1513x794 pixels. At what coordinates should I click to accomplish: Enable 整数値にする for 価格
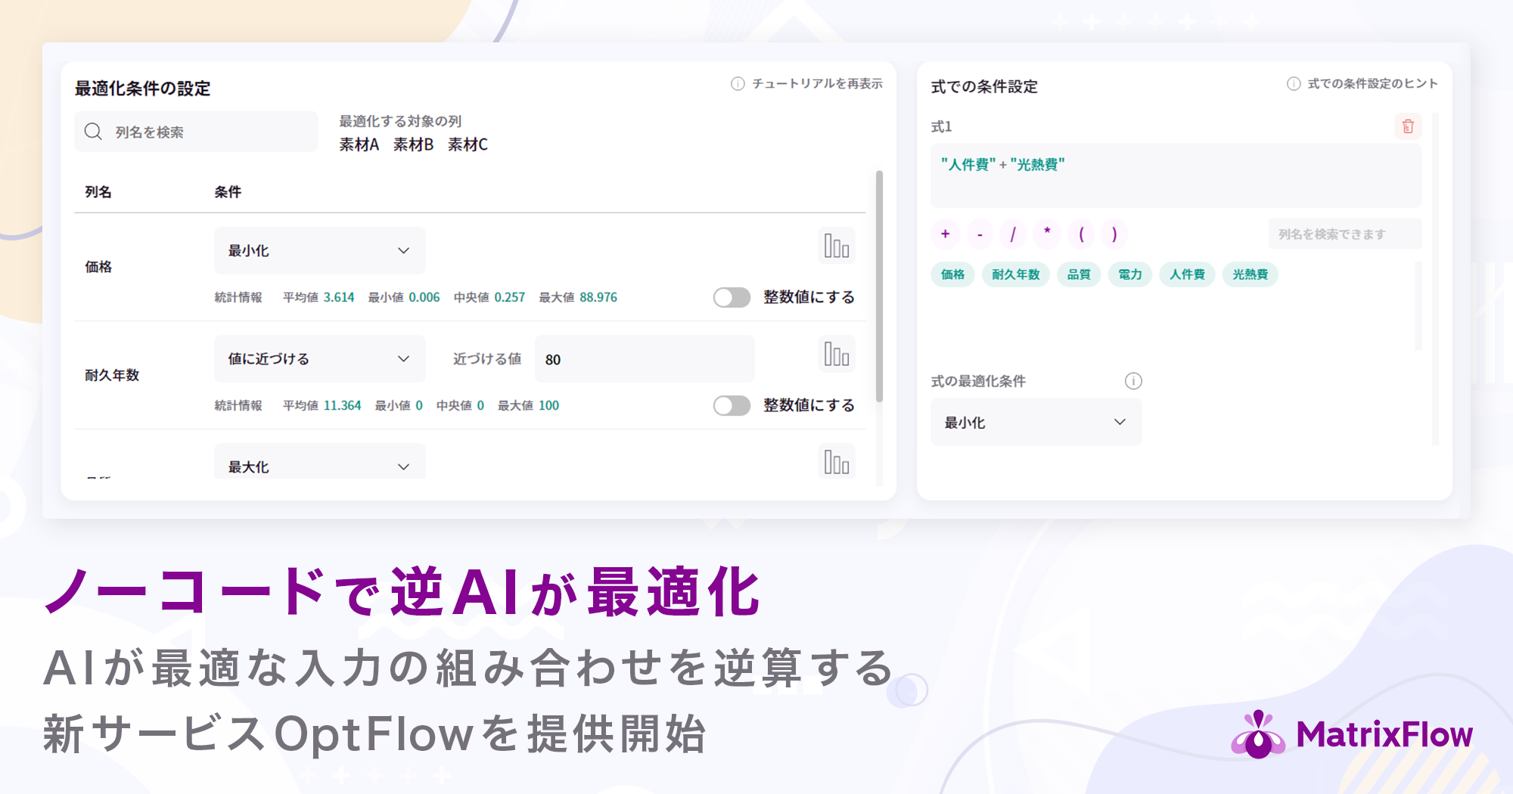(731, 298)
